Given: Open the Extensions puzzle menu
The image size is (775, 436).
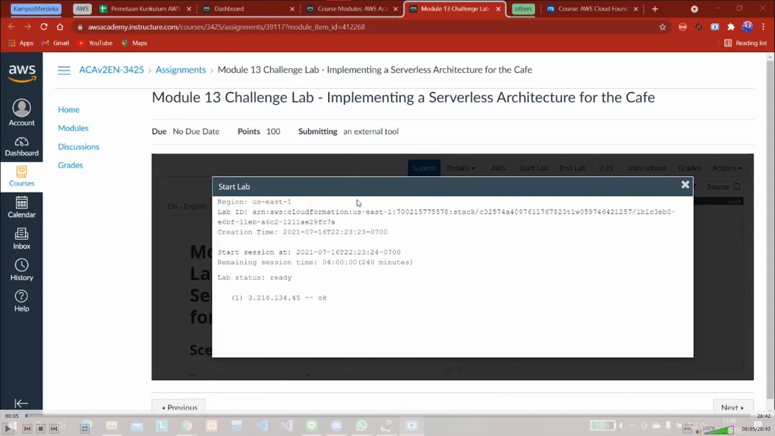Looking at the screenshot, I should click(x=731, y=27).
